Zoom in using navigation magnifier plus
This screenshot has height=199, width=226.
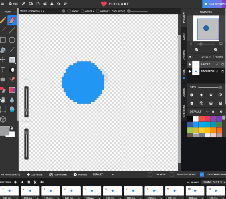196,50
